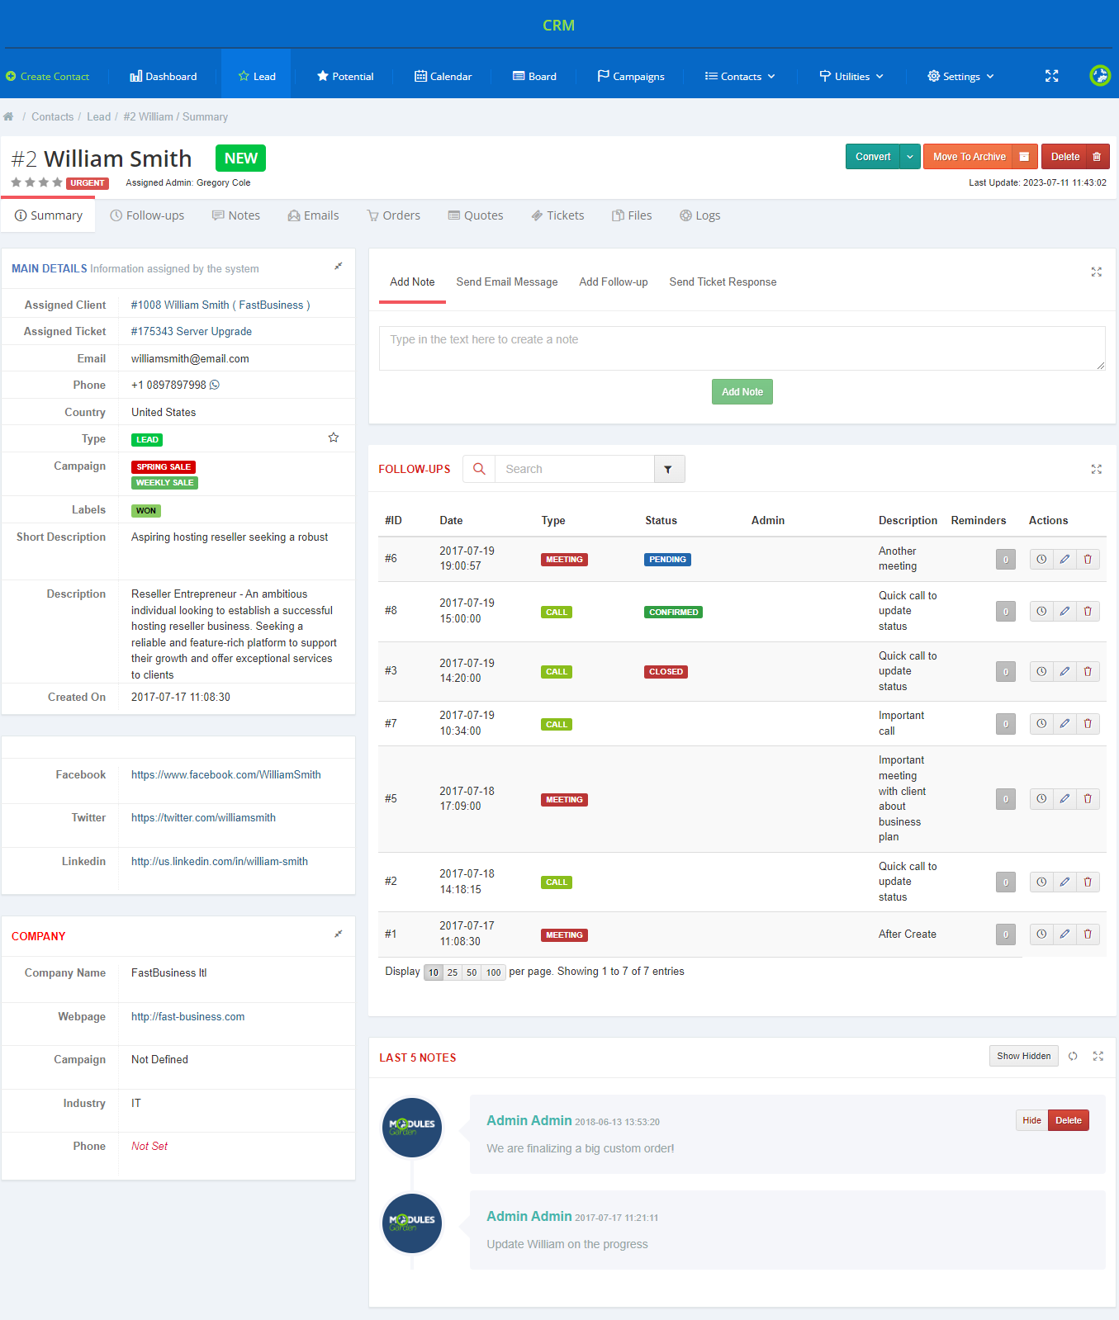Click the green Add Note button
The image size is (1119, 1320).
pyautogui.click(x=742, y=392)
